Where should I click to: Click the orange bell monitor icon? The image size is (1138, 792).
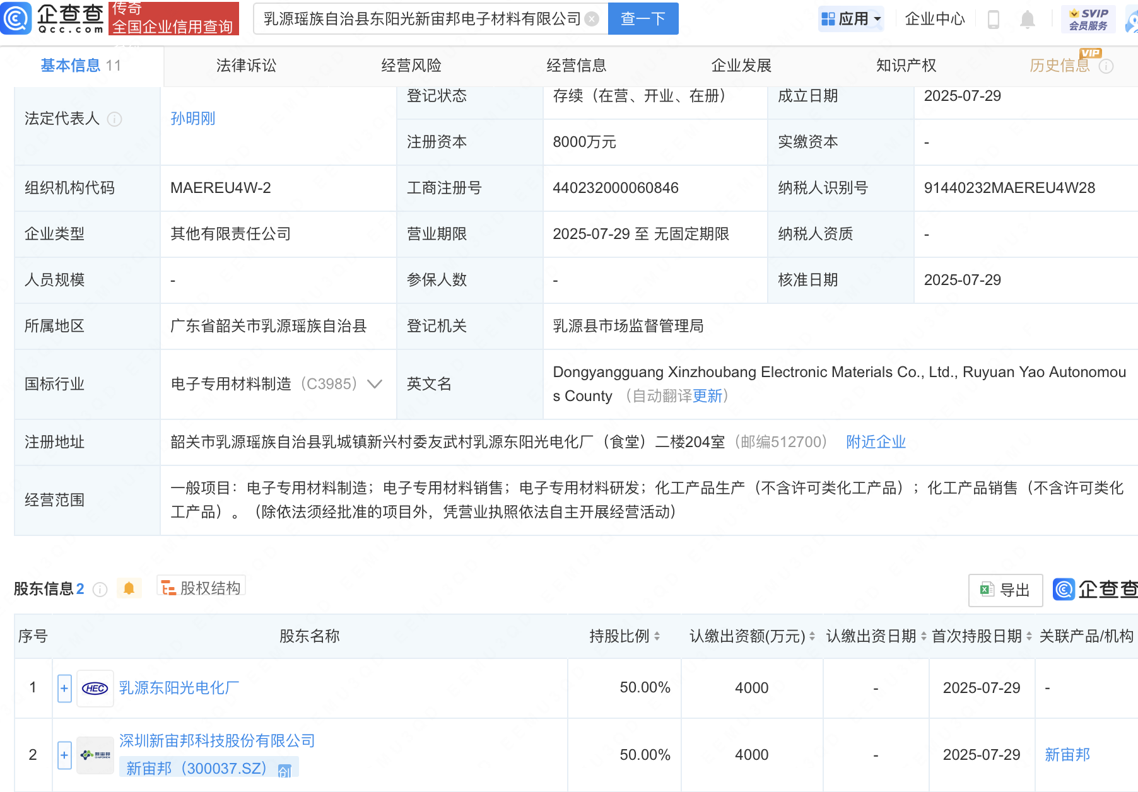click(x=129, y=588)
